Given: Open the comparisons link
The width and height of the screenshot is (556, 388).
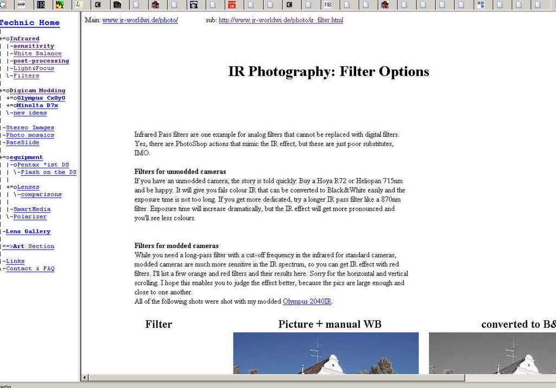Looking at the screenshot, I should (x=41, y=195).
